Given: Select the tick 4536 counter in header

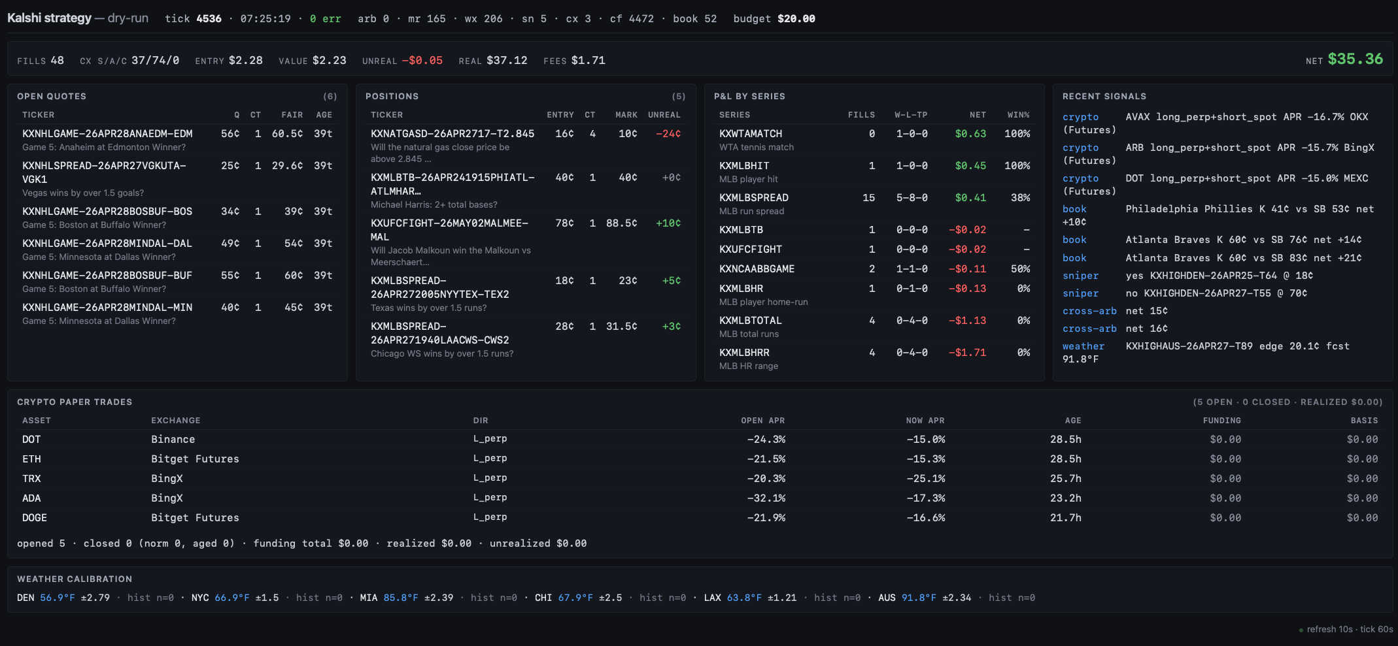Looking at the screenshot, I should pyautogui.click(x=193, y=19).
